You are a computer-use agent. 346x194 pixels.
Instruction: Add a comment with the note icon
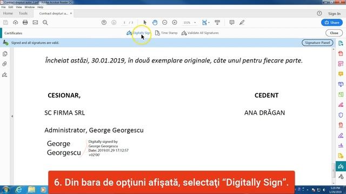(x=232, y=23)
